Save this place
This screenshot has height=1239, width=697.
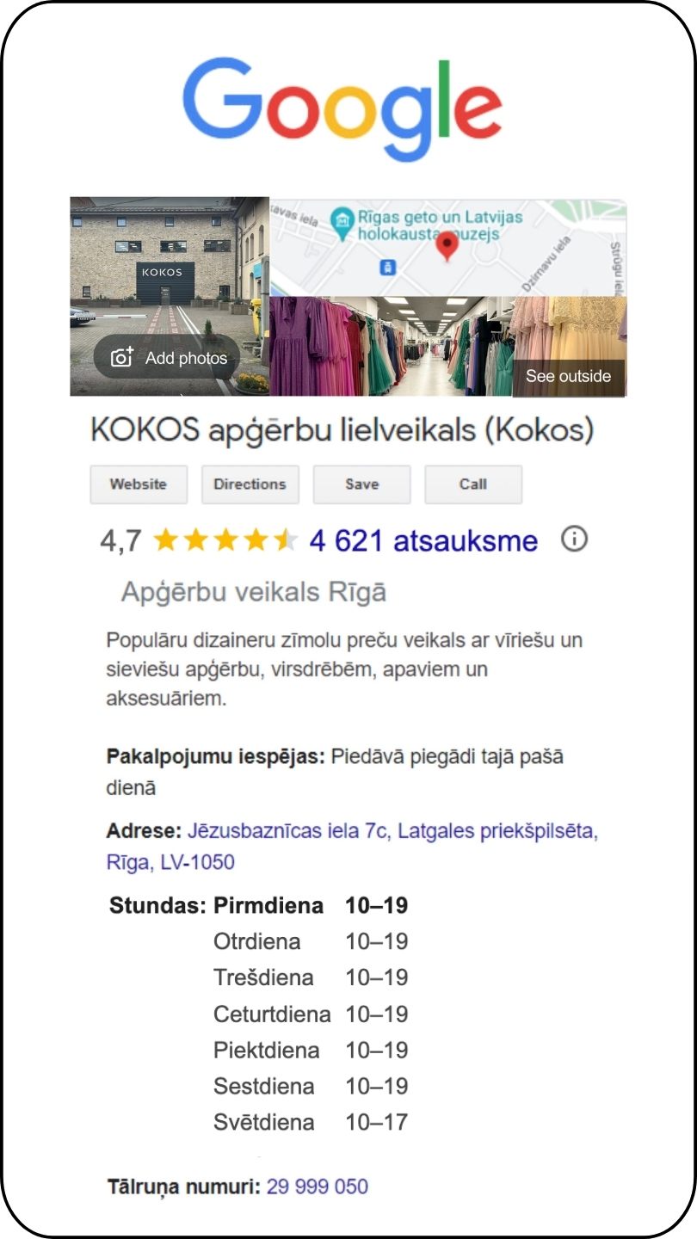(x=362, y=484)
